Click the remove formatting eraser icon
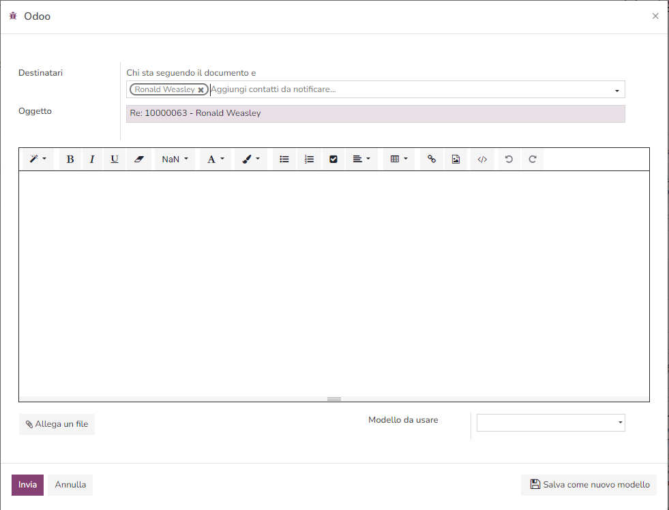Viewport: 669px width, 510px height. click(139, 159)
